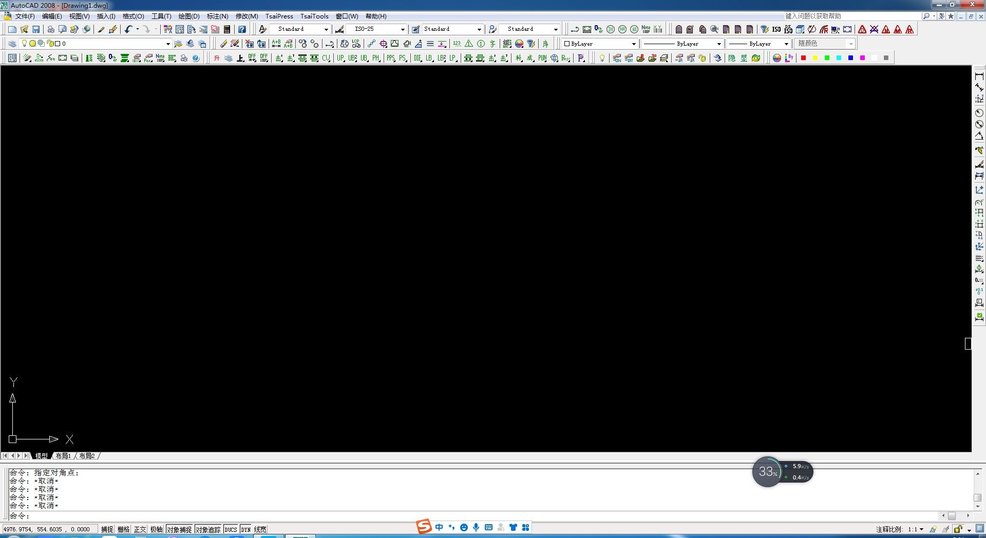This screenshot has width=986, height=538.
Task: Open the TsaiPress menu
Action: tap(279, 16)
